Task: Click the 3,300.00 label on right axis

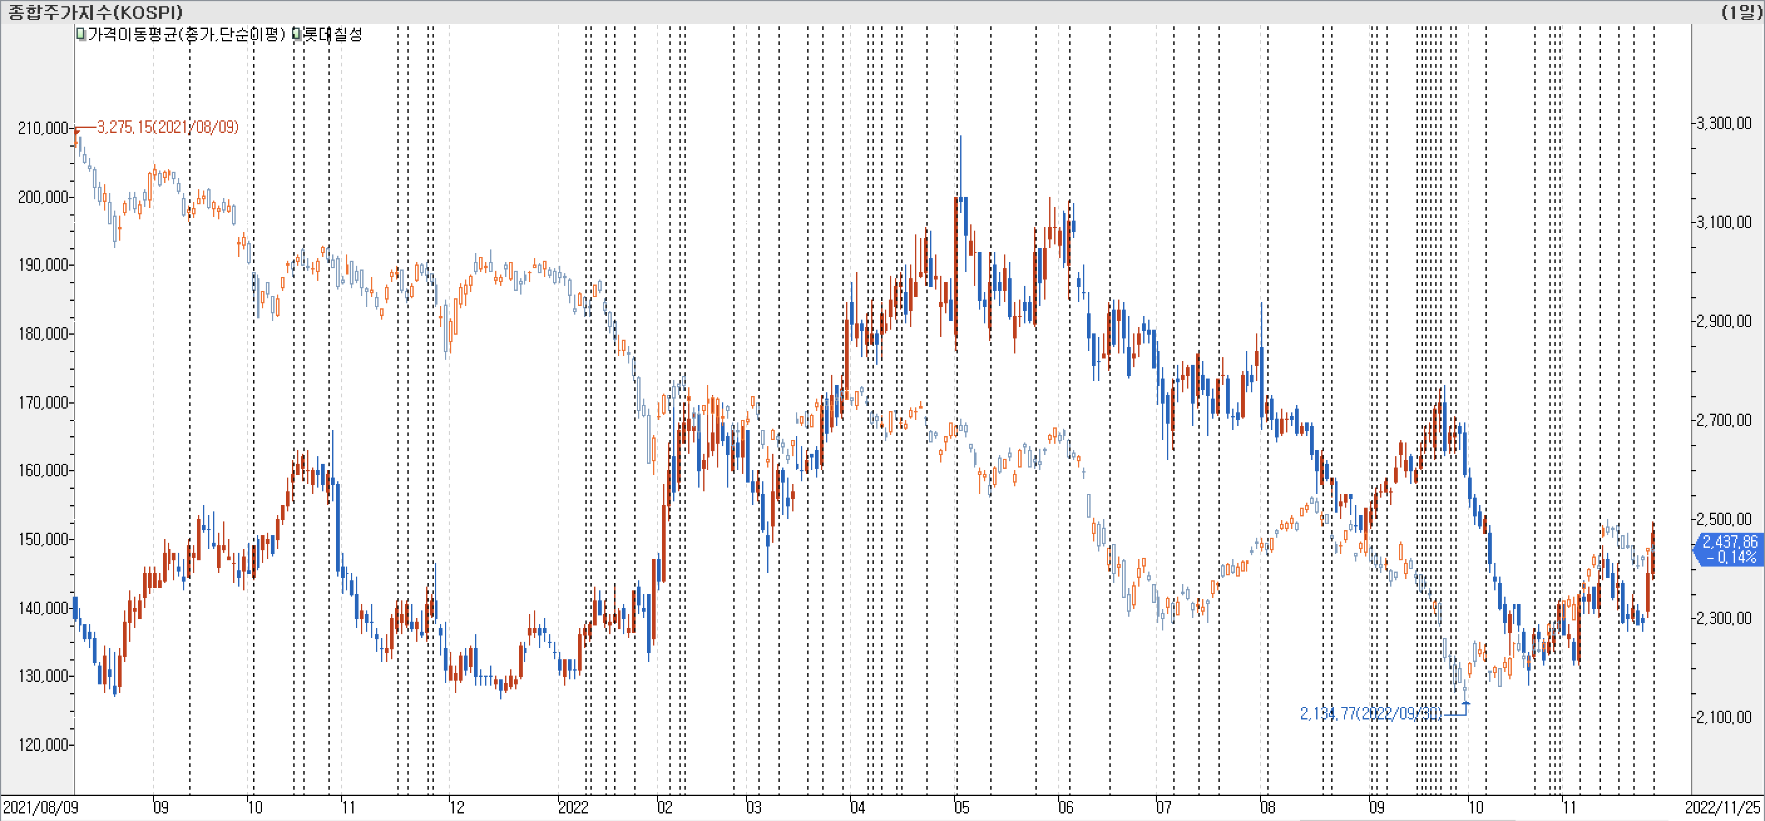Action: [1724, 123]
